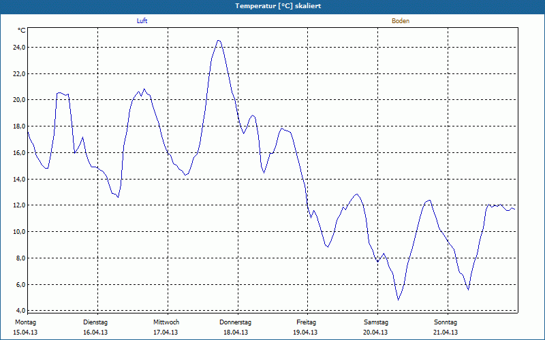The height and width of the screenshot is (340, 545).
Task: Click the date 19.04.13
Action: pos(305,333)
